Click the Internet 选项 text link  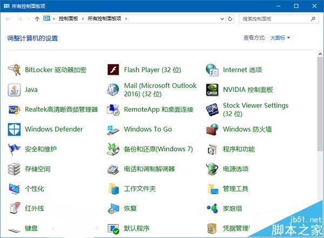coord(242,70)
